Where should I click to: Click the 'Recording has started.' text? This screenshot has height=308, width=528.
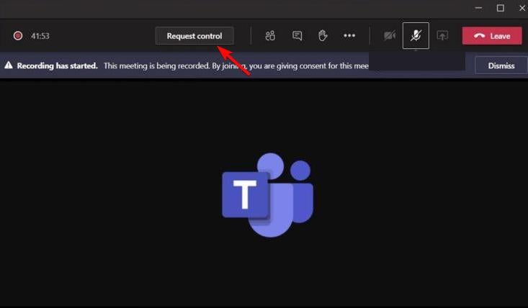click(57, 65)
